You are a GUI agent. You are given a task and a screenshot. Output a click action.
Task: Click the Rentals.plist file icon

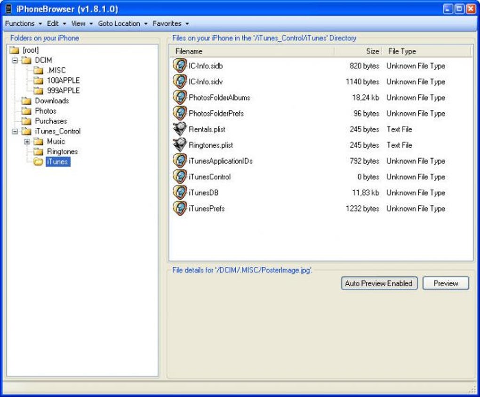(180, 129)
